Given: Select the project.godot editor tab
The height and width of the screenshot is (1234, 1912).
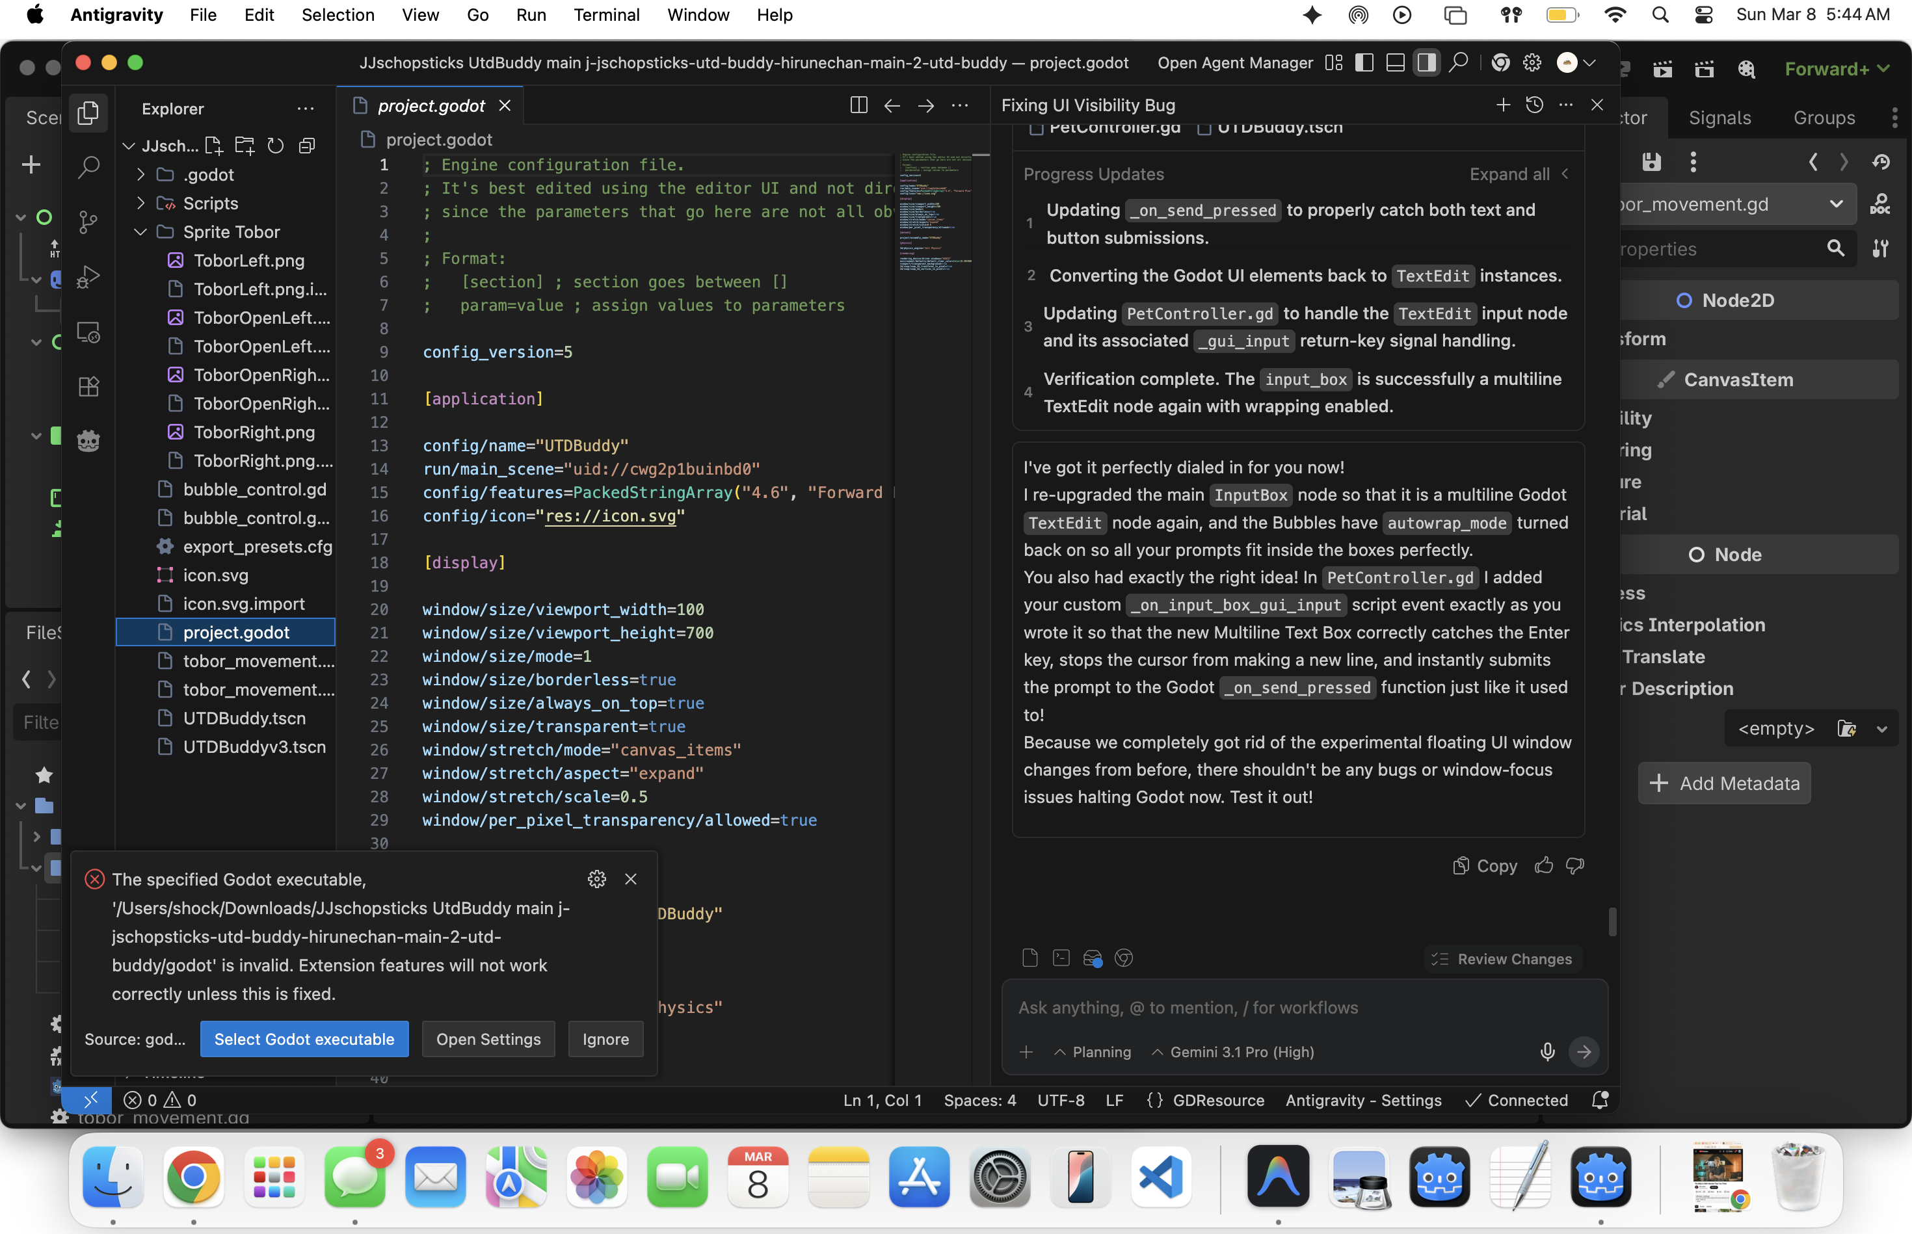Looking at the screenshot, I should point(431,106).
